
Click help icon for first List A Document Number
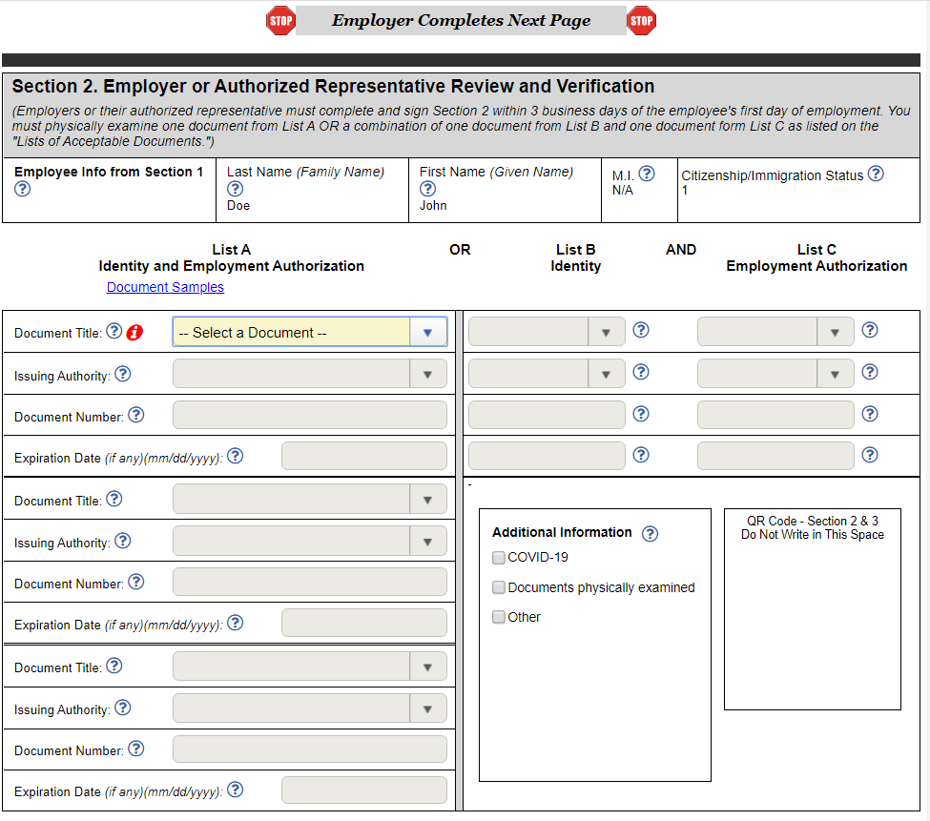pyautogui.click(x=135, y=415)
